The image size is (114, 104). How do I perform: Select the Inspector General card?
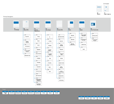click(x=61, y=62)
